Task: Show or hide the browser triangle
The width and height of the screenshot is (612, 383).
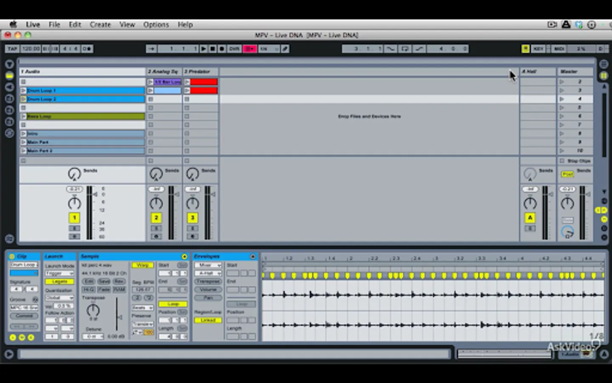Action: pyautogui.click(x=9, y=64)
